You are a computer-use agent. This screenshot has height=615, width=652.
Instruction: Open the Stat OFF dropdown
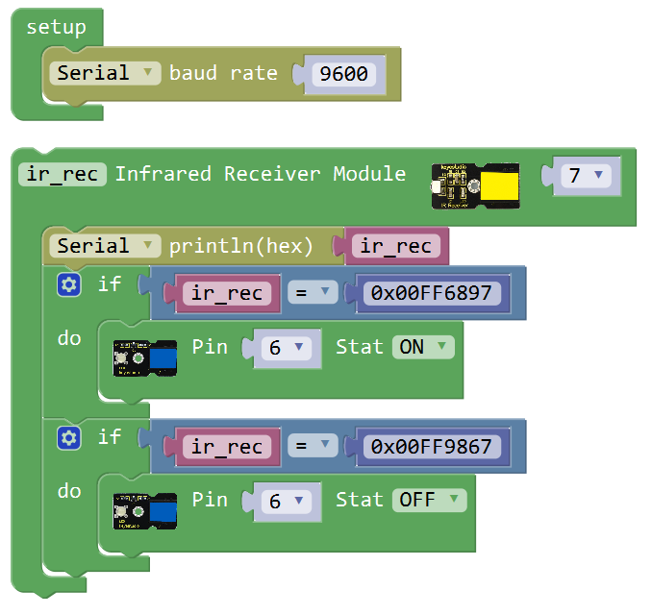(x=428, y=500)
